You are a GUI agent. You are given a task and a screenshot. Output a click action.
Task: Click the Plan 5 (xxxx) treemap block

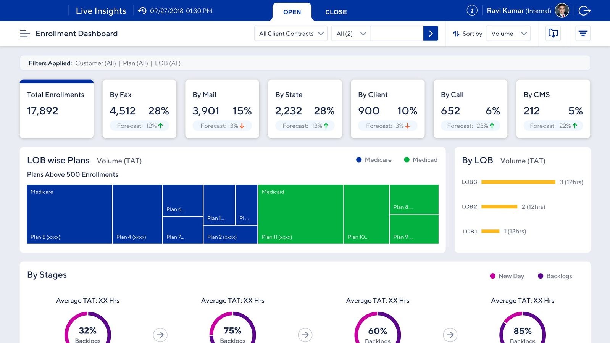pos(69,214)
